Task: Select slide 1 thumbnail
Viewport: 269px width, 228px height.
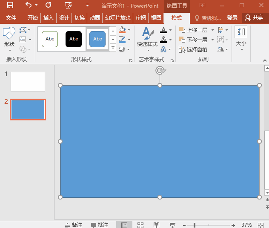Action: pos(28,82)
